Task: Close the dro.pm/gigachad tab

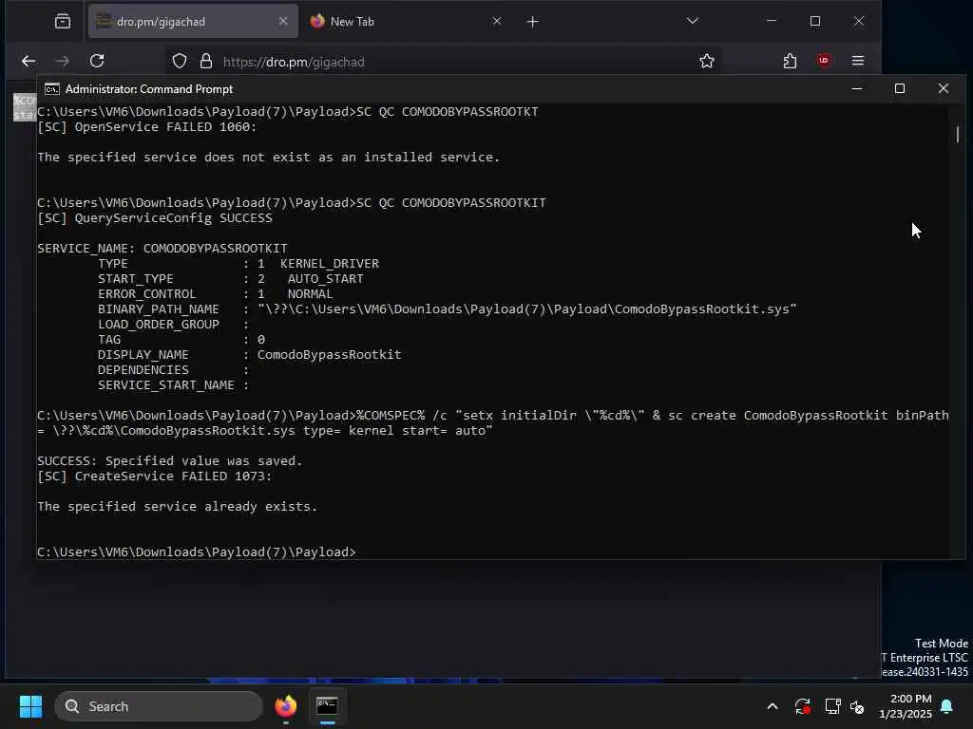Action: pyautogui.click(x=283, y=21)
